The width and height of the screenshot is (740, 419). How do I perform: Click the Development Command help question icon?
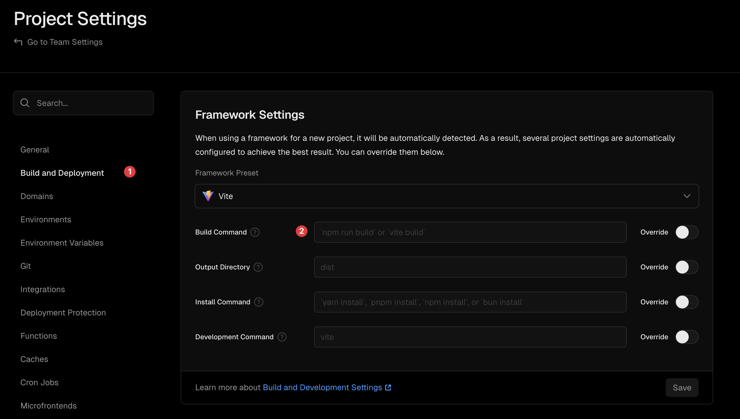(x=282, y=337)
